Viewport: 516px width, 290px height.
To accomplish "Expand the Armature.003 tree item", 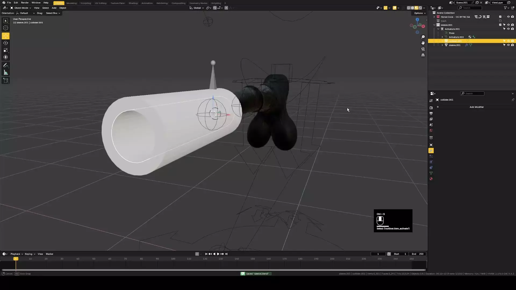I will point(442,37).
